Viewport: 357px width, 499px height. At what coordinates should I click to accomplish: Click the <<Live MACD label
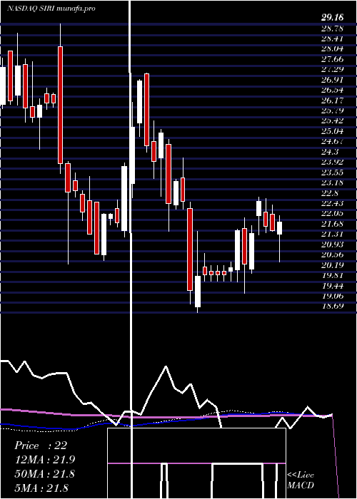pos(301,480)
